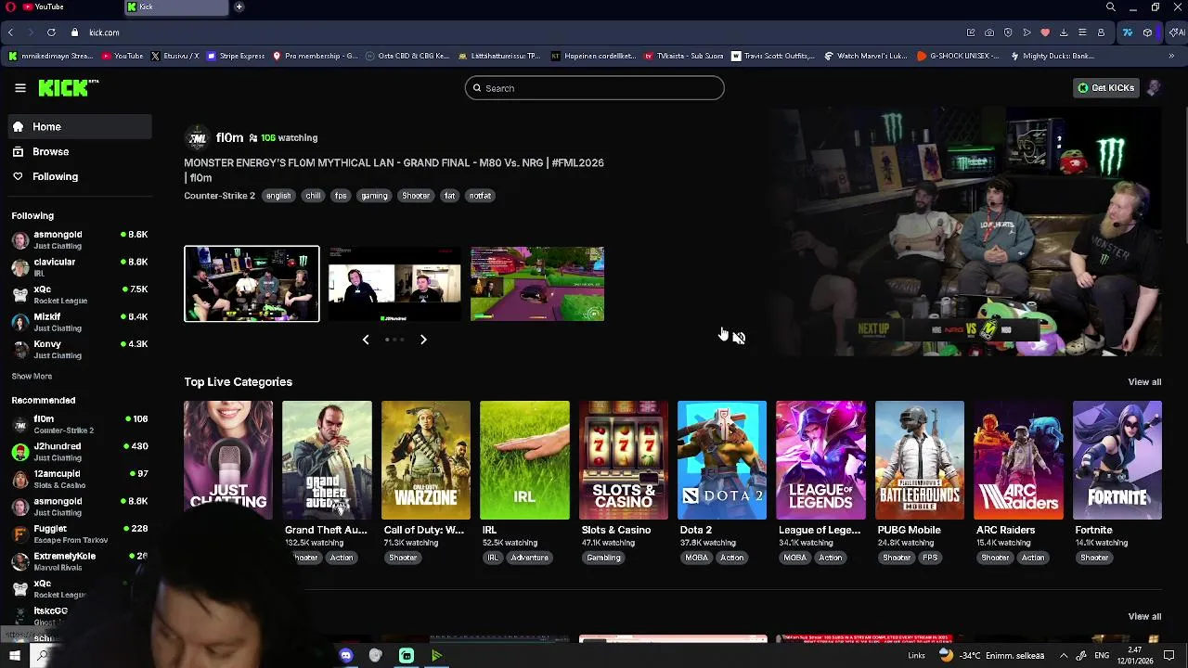Open the browser downloads icon
Image resolution: width=1188 pixels, height=668 pixels.
[1064, 32]
